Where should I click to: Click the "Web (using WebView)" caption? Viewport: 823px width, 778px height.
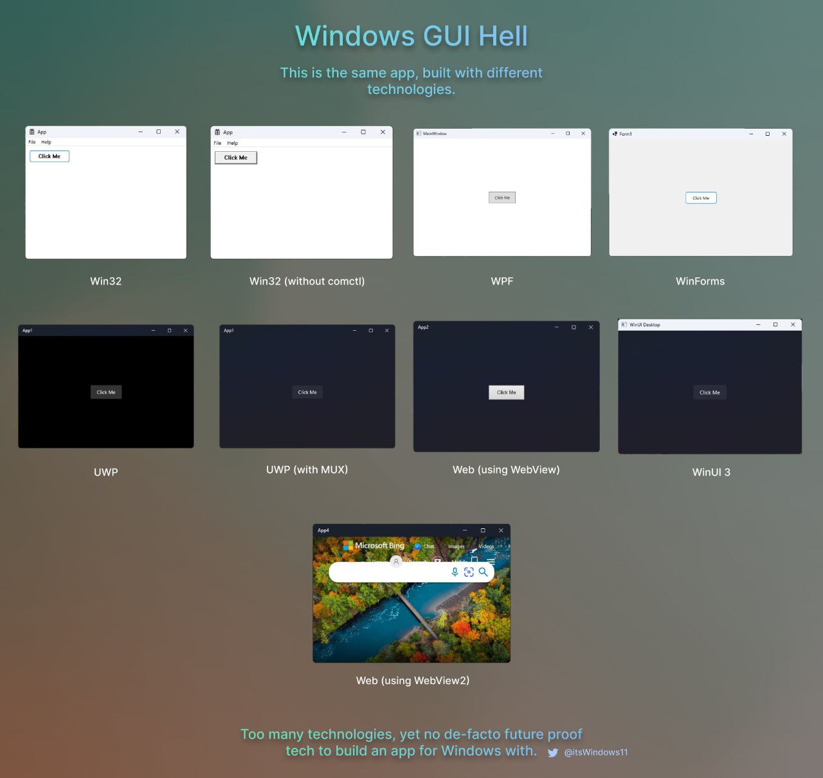[x=506, y=470]
